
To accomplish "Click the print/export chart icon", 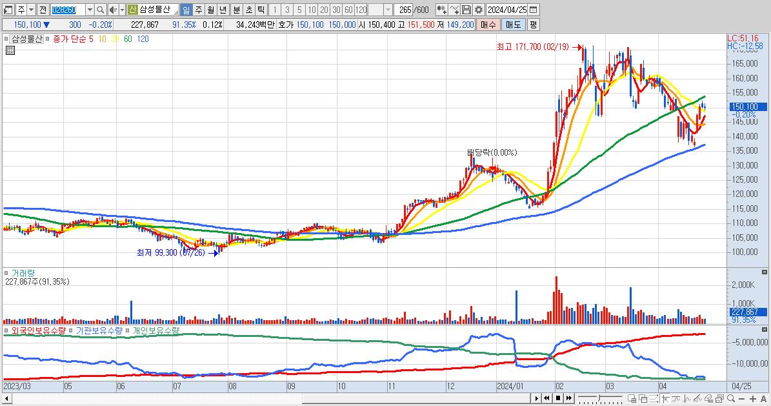I will point(708,399).
